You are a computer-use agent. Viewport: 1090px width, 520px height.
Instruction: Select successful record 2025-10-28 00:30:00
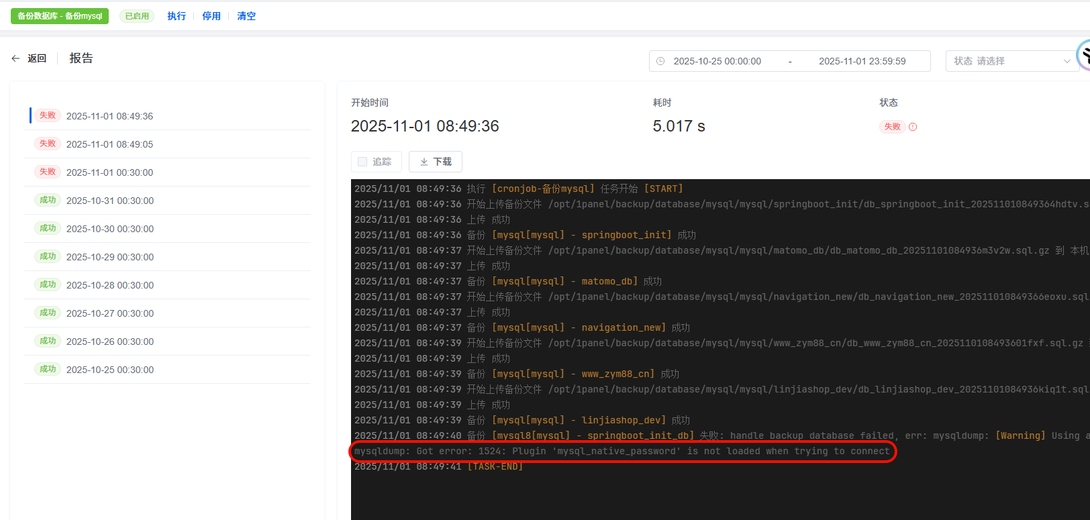[x=109, y=285]
